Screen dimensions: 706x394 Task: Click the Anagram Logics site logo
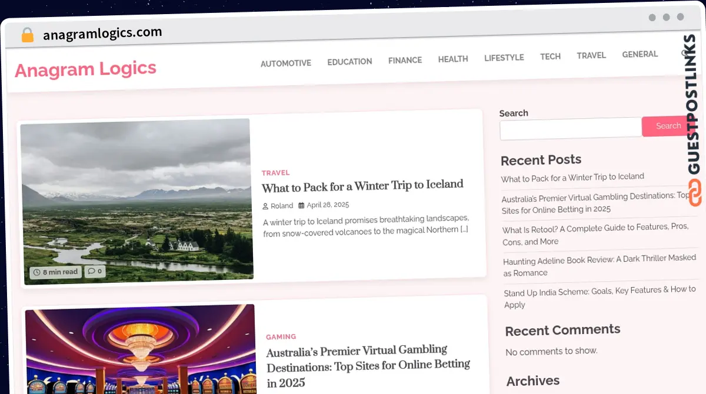(x=85, y=69)
